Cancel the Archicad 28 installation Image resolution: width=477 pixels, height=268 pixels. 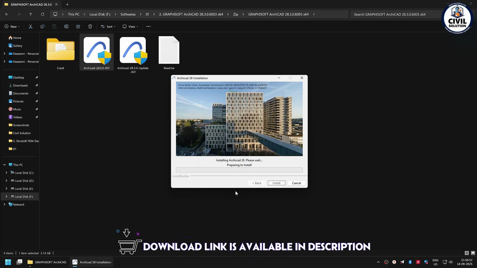[297, 183]
